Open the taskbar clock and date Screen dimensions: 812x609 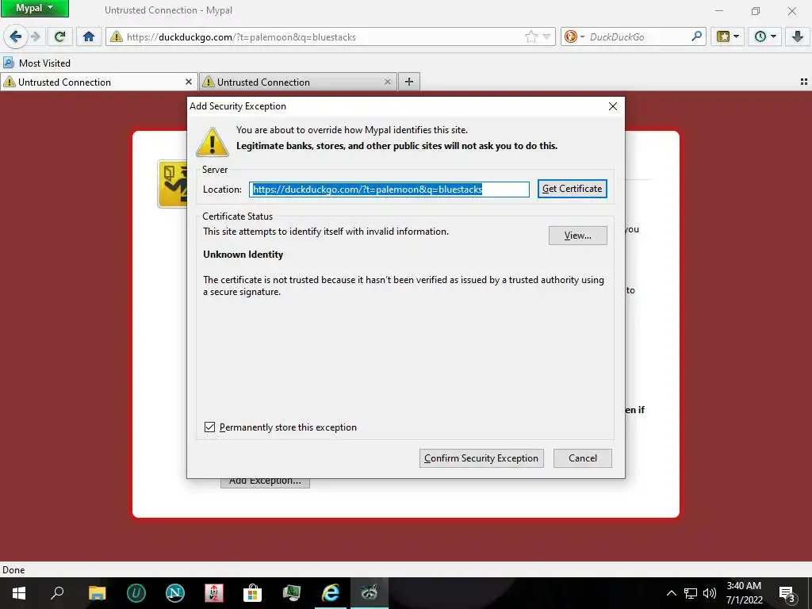[744, 593]
